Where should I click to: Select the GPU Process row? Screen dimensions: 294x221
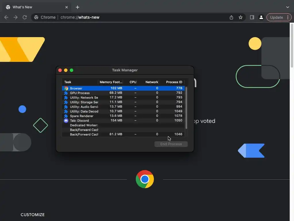tap(123, 93)
